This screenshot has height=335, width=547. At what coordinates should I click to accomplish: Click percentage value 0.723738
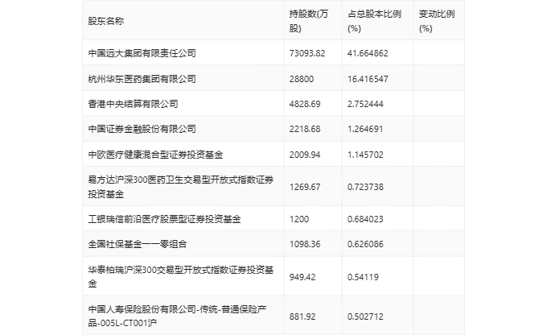365,187
